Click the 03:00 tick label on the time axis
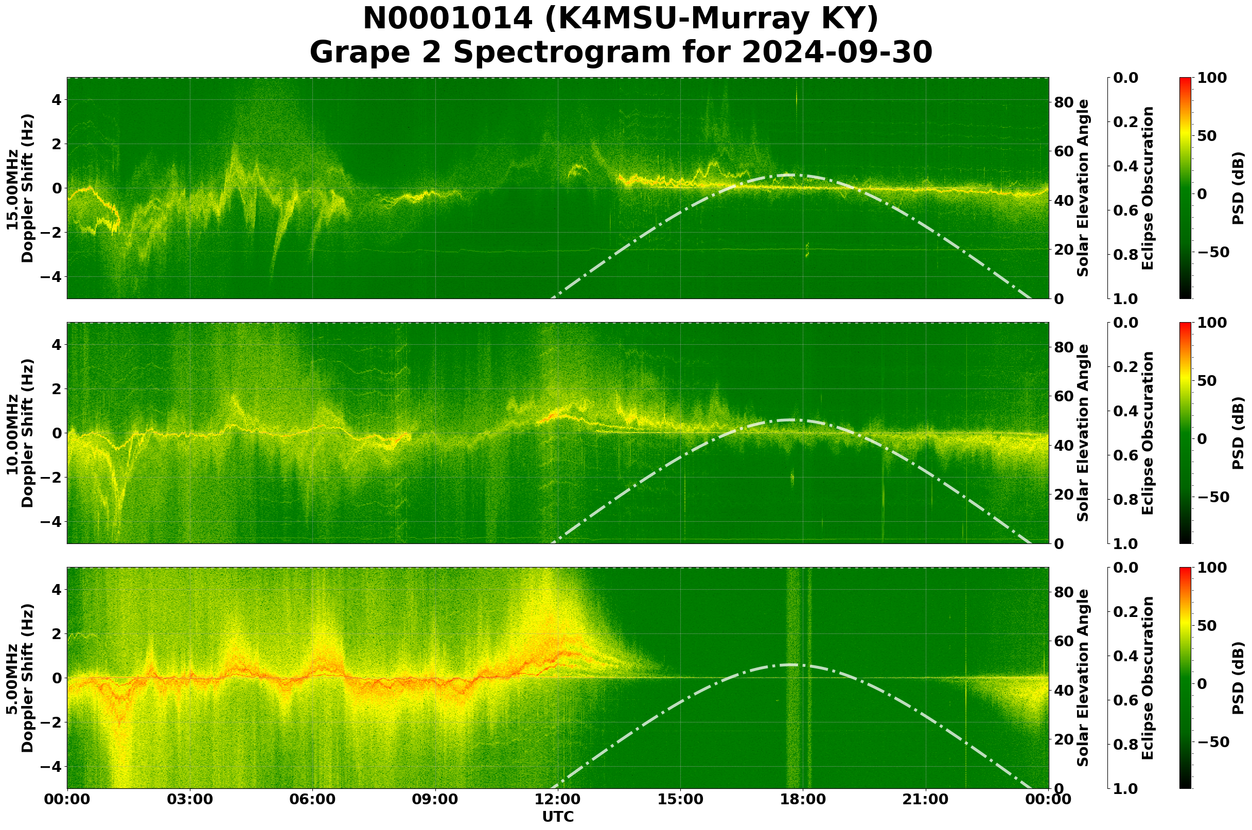1252x830 pixels. click(189, 799)
